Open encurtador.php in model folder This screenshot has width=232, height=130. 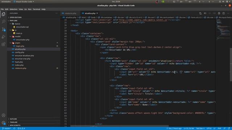22,40
